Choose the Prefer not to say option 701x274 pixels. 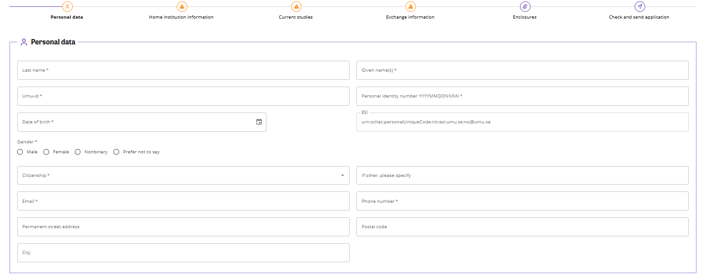[116, 152]
